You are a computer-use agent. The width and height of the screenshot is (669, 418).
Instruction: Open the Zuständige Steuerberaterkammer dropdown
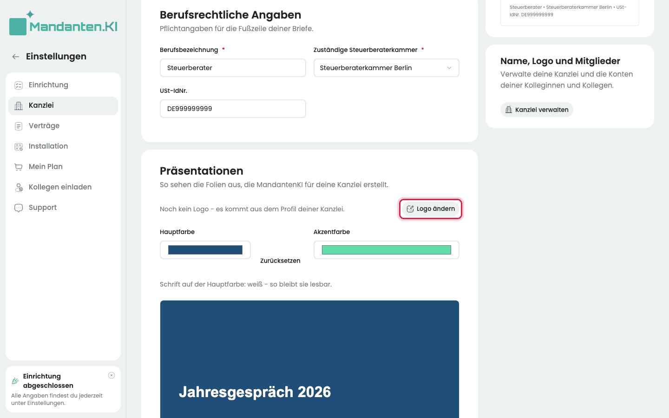[387, 68]
